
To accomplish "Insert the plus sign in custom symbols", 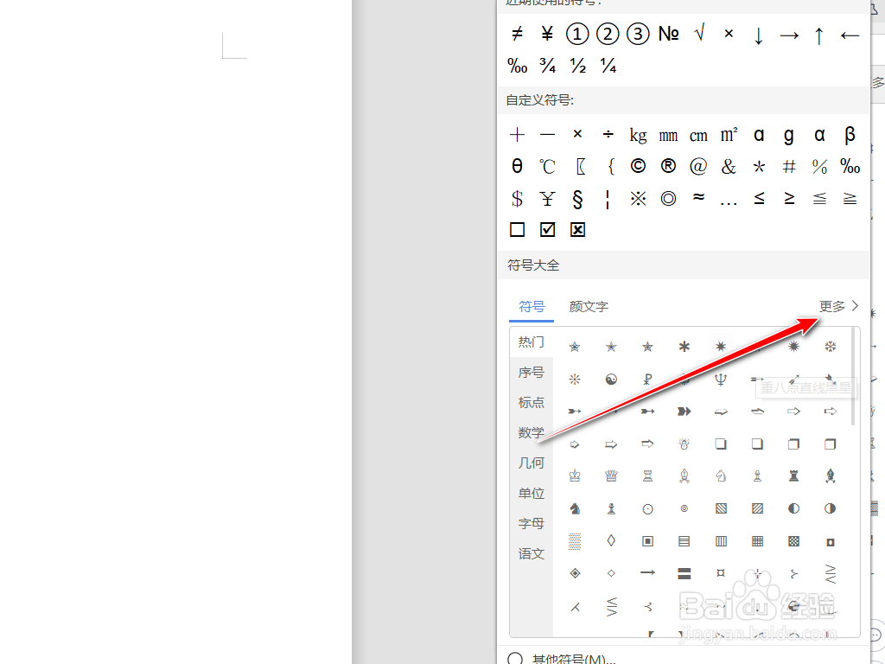I will [x=517, y=135].
